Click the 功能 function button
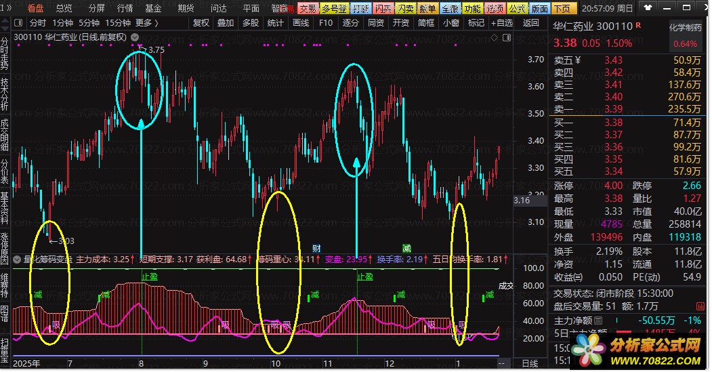712x372 pixels. (472, 8)
